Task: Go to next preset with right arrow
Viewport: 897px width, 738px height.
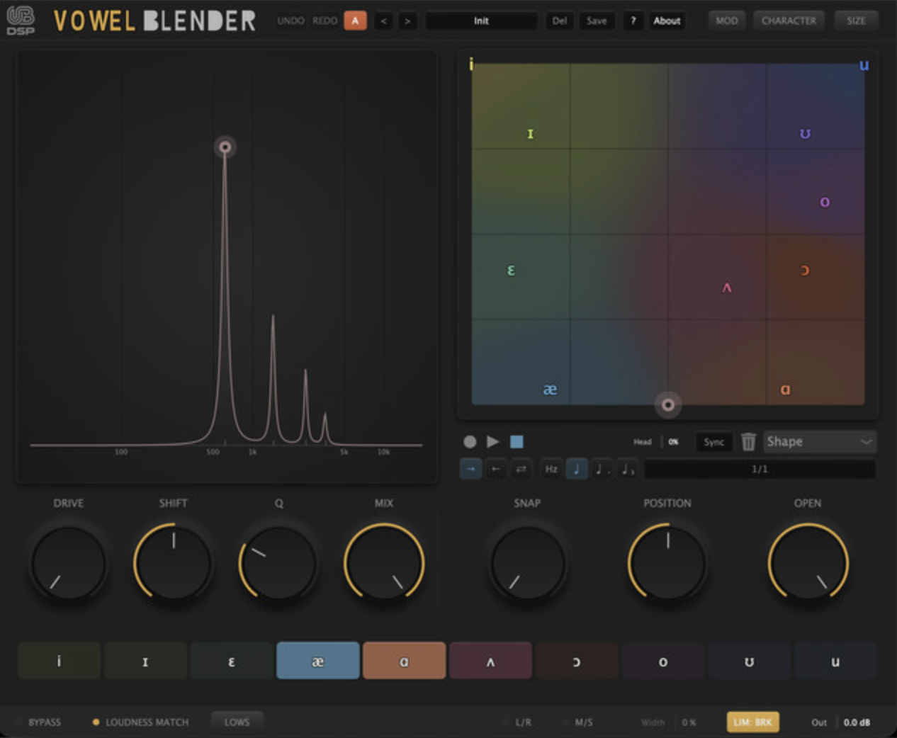Action: (x=407, y=21)
